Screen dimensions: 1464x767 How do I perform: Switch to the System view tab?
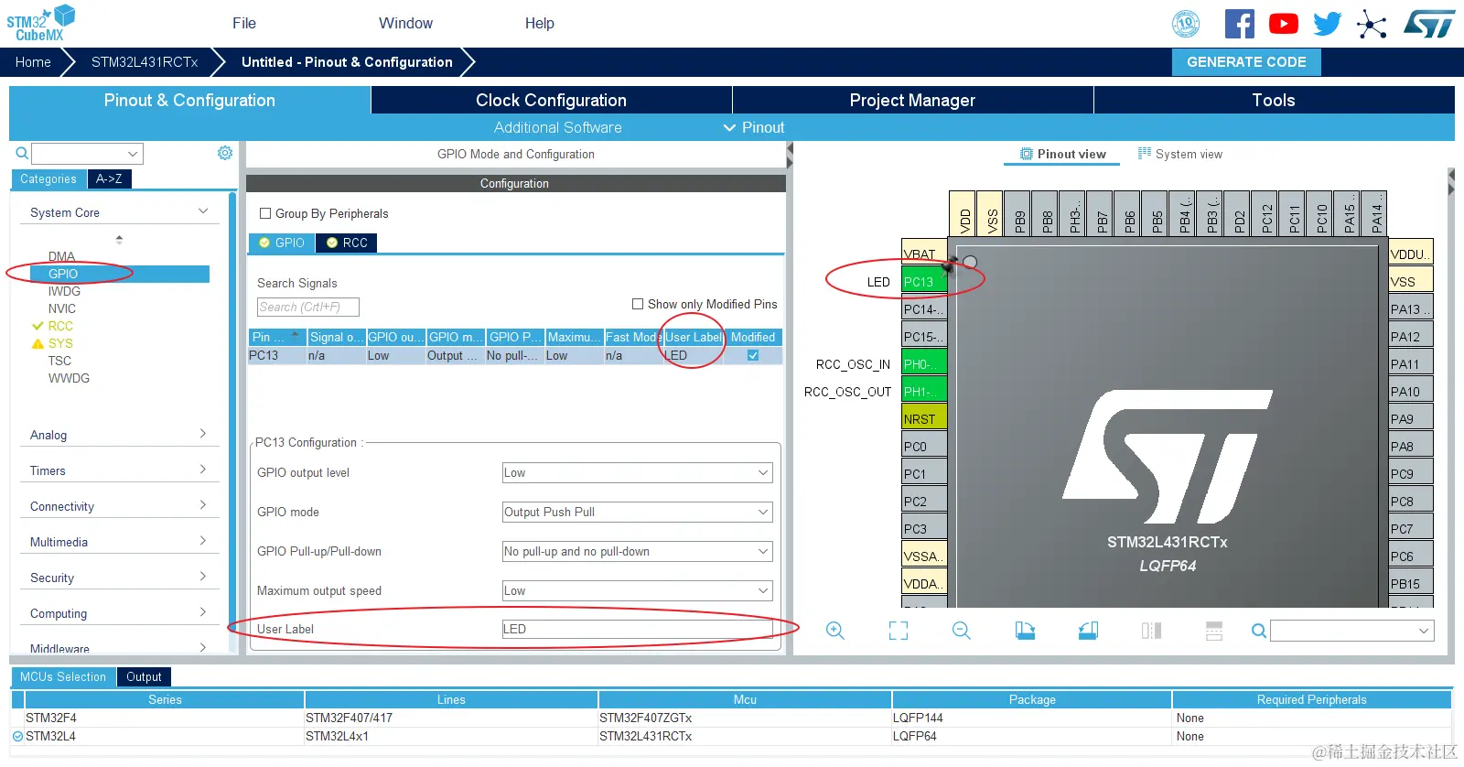(x=1180, y=154)
